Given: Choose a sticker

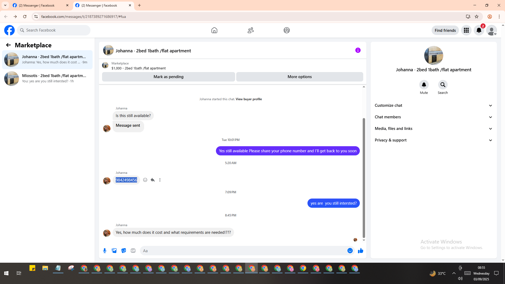Looking at the screenshot, I should point(124,251).
